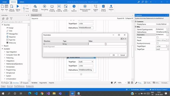Open the Output panel
Screen dimensions: 170x96
point(3,86)
